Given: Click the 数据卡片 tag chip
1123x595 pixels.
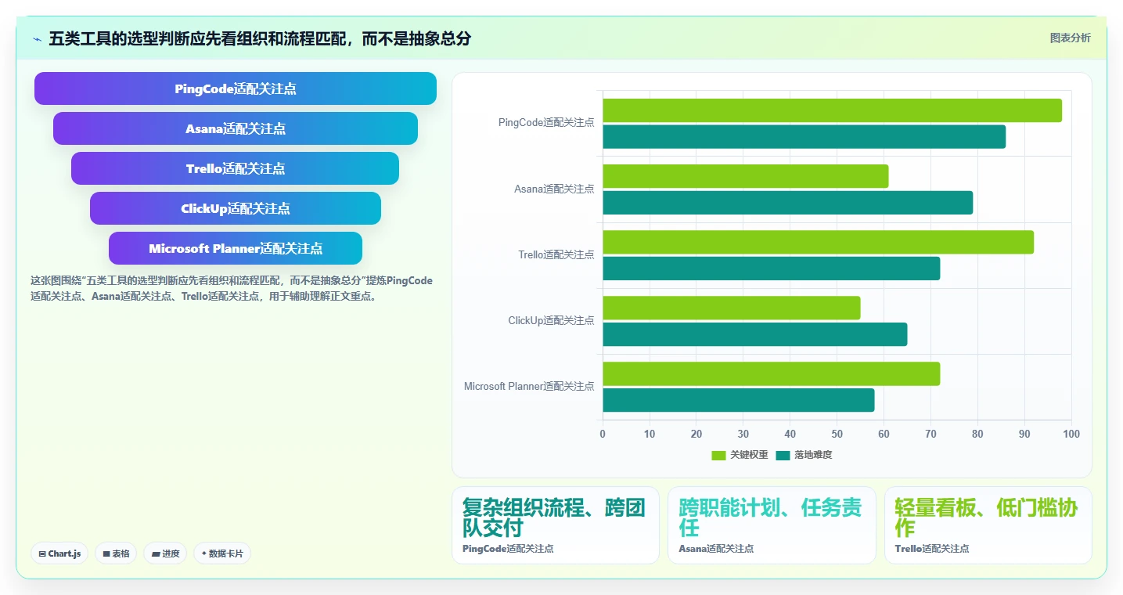Looking at the screenshot, I should point(222,554).
